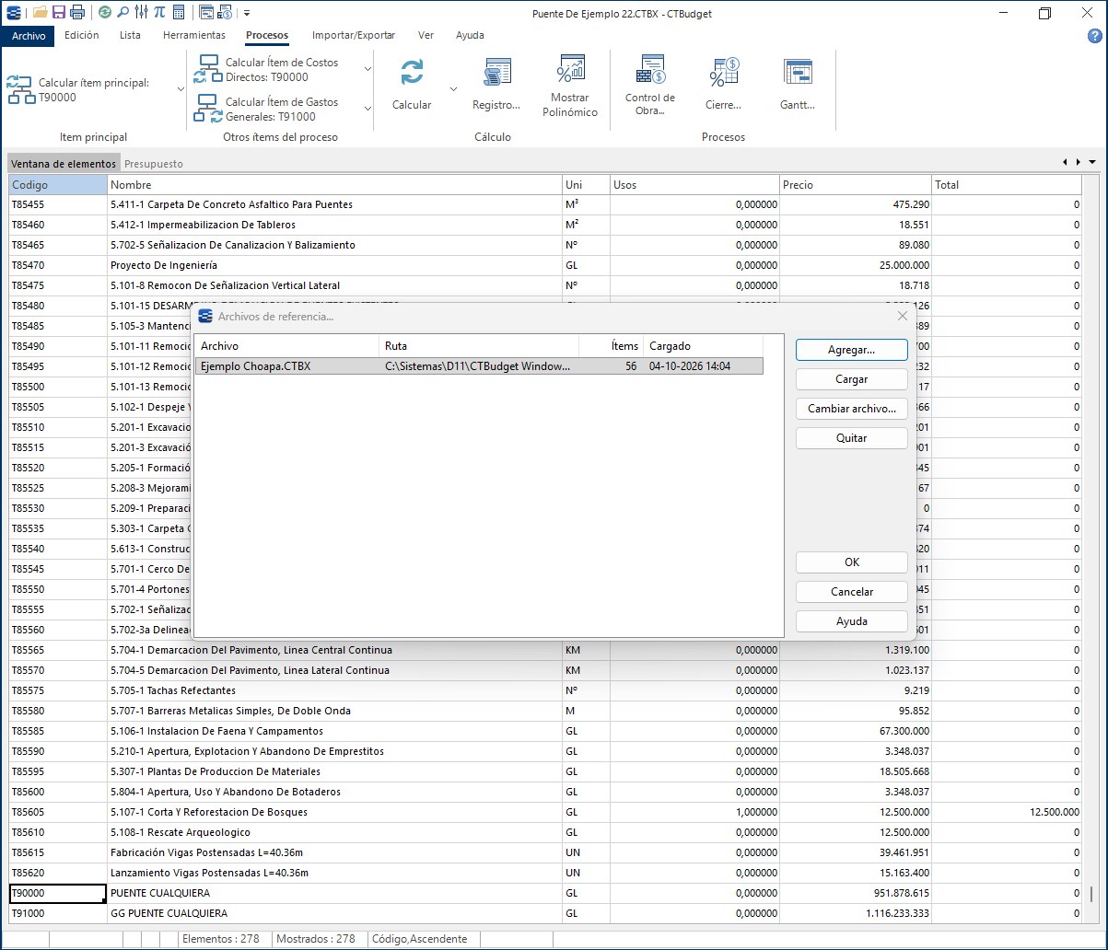Open the Archivo menu
This screenshot has width=1108, height=950.
click(x=29, y=36)
